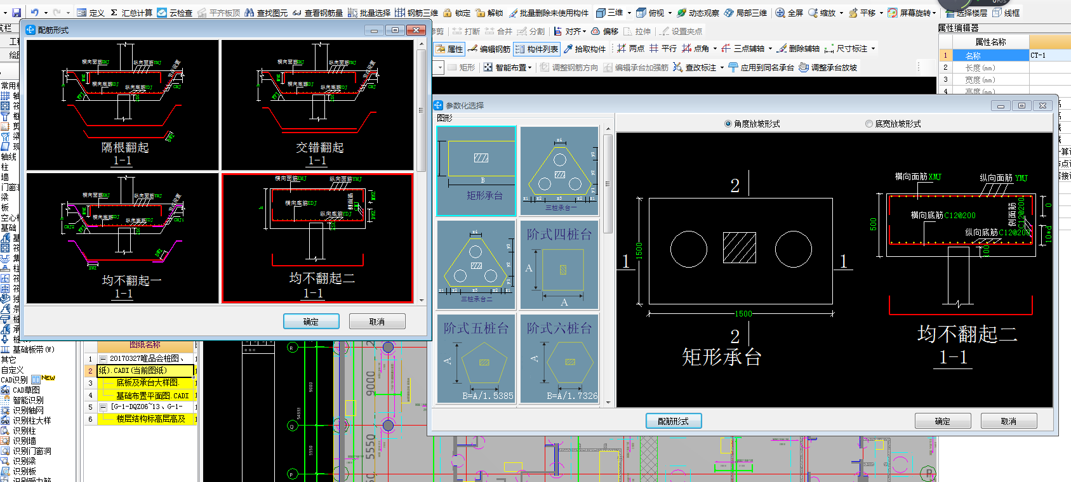Click 取消 in 参数化选择 dialog

[1009, 421]
